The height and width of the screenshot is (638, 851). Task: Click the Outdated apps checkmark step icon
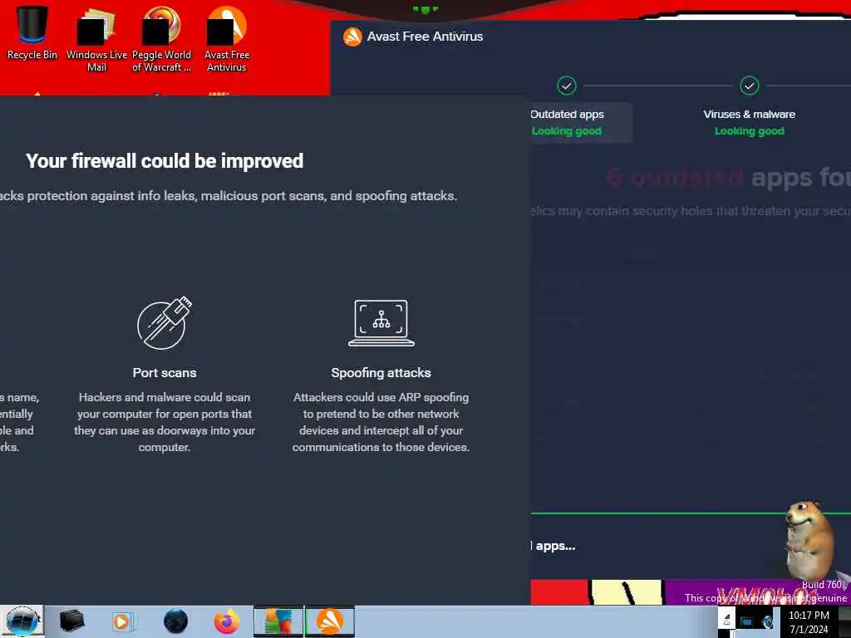(x=566, y=86)
